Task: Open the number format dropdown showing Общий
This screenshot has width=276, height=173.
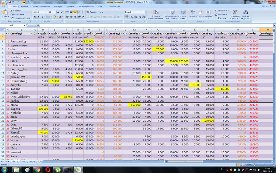Action: (144, 12)
